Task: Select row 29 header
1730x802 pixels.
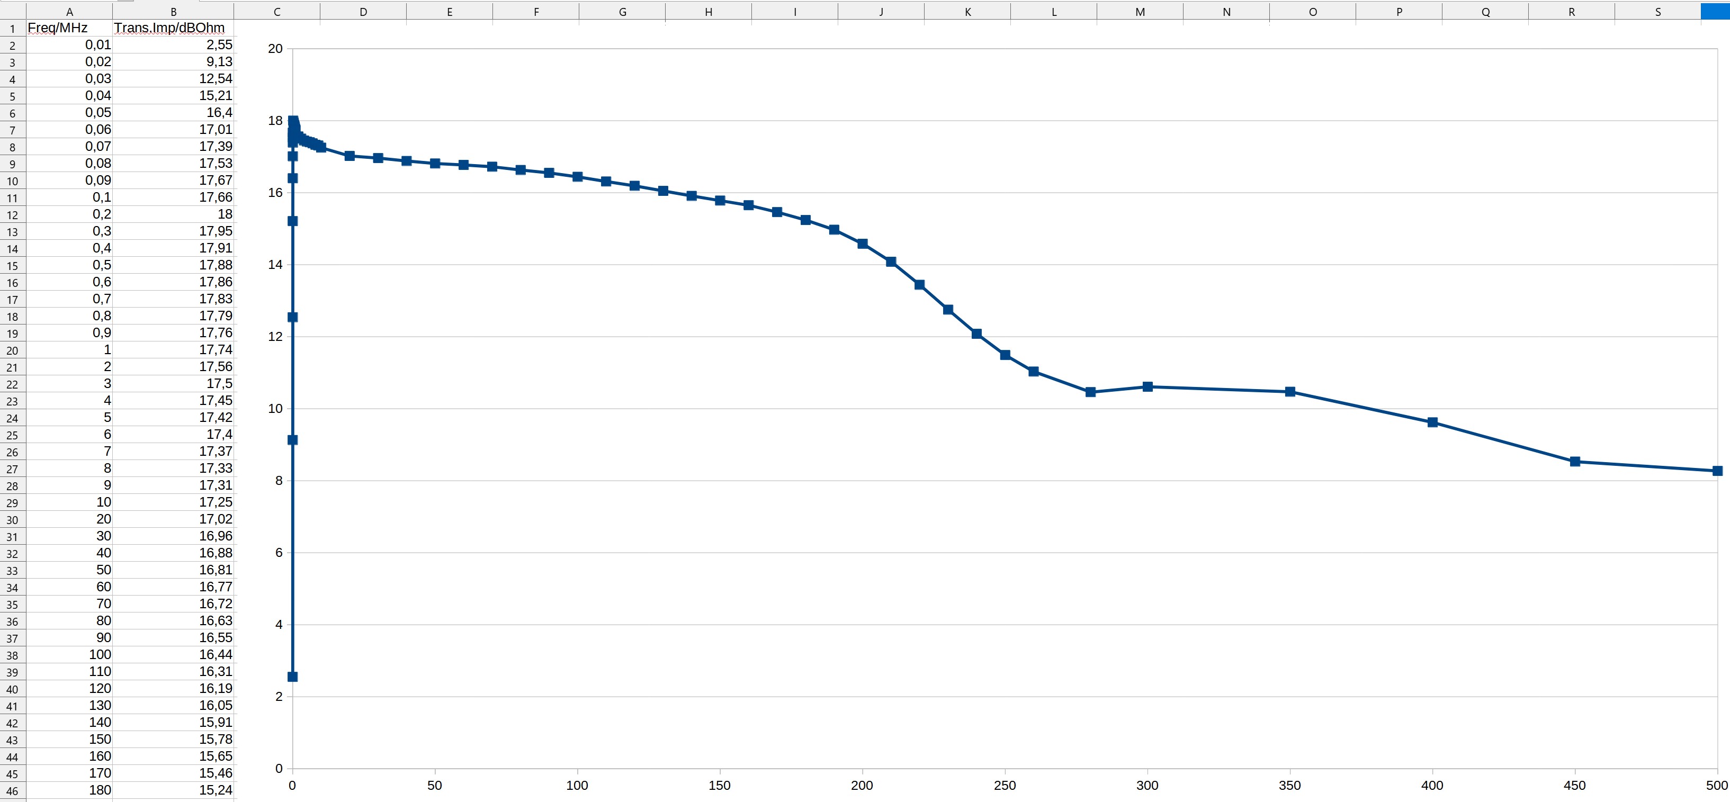Action: tap(13, 503)
